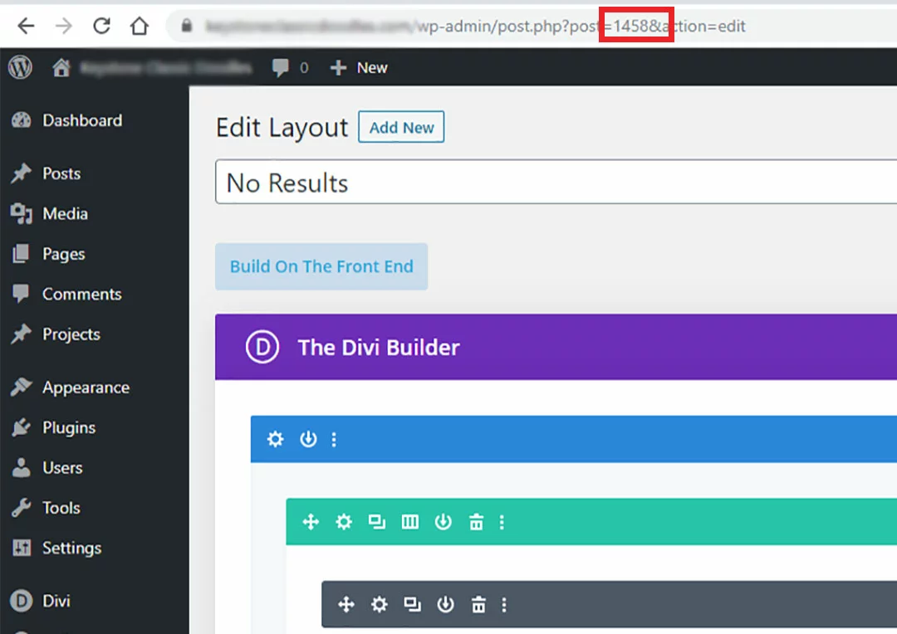This screenshot has height=634, width=897.
Task: Open gray module more options dots
Action: [504, 604]
